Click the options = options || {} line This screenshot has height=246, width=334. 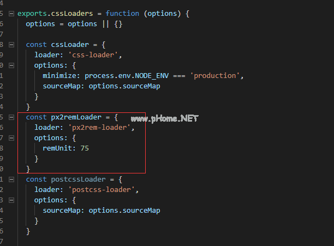point(74,23)
